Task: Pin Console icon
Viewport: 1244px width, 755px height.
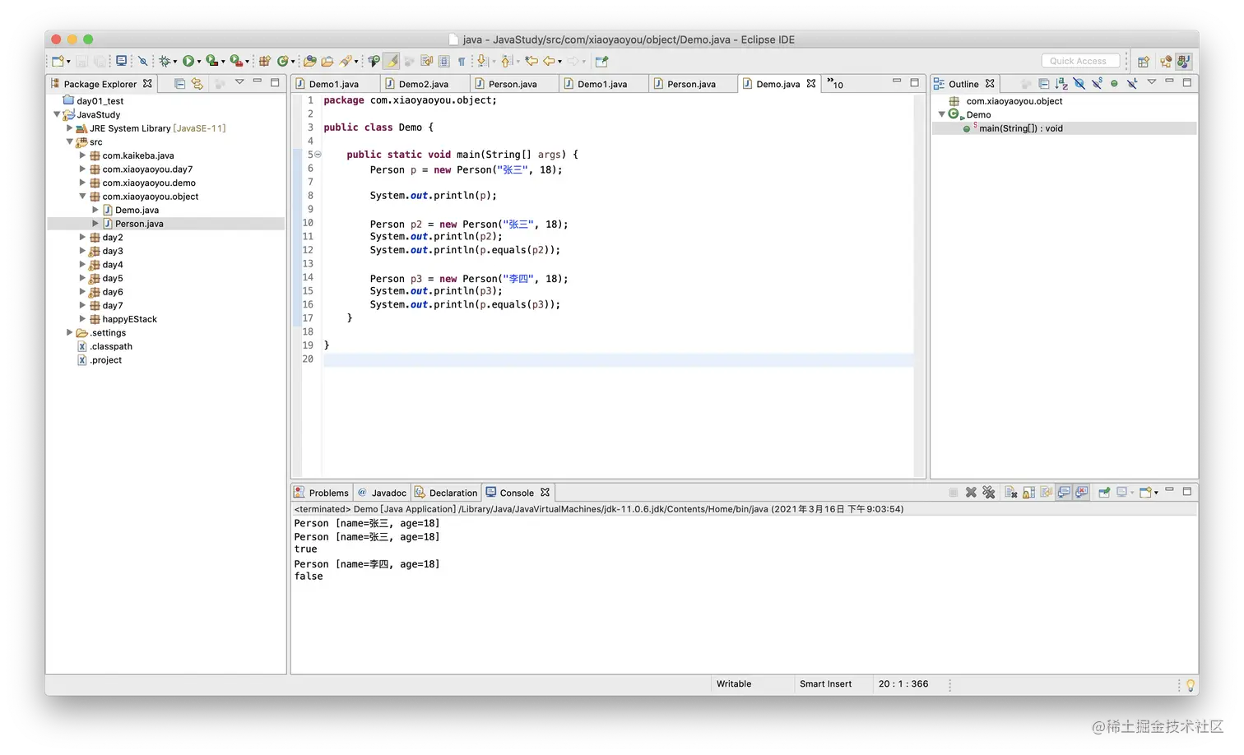Action: click(1104, 492)
